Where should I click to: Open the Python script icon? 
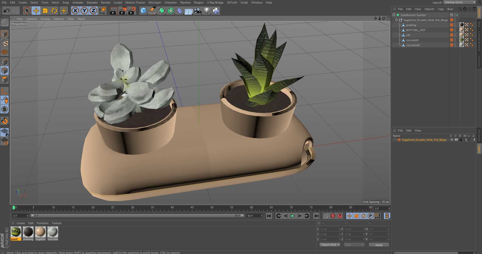(x=216, y=11)
